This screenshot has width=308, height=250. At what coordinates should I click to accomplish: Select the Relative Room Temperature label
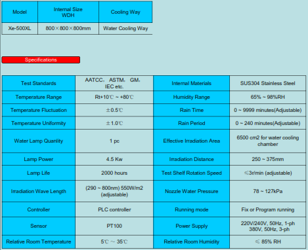tap(39, 241)
